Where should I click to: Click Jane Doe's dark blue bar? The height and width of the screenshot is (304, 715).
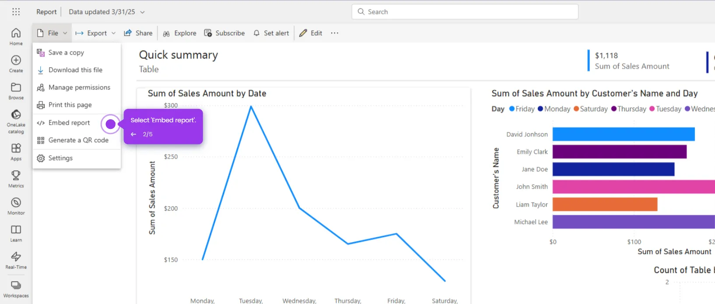pos(613,169)
